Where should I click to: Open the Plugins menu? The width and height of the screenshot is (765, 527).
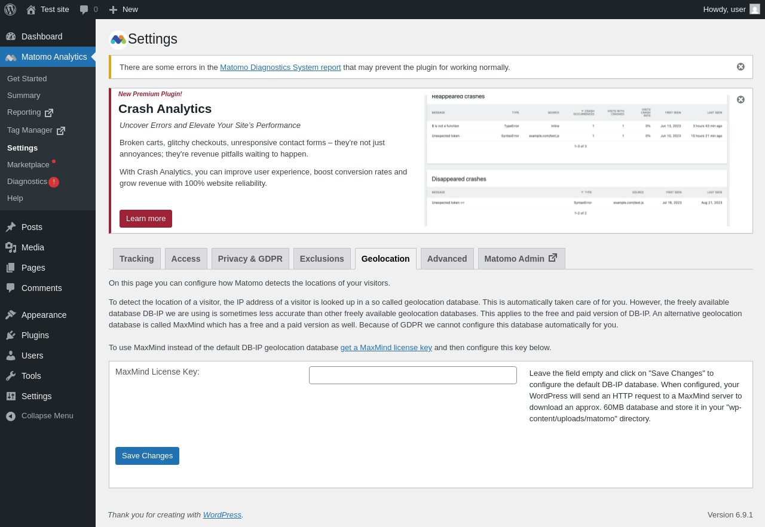(35, 335)
